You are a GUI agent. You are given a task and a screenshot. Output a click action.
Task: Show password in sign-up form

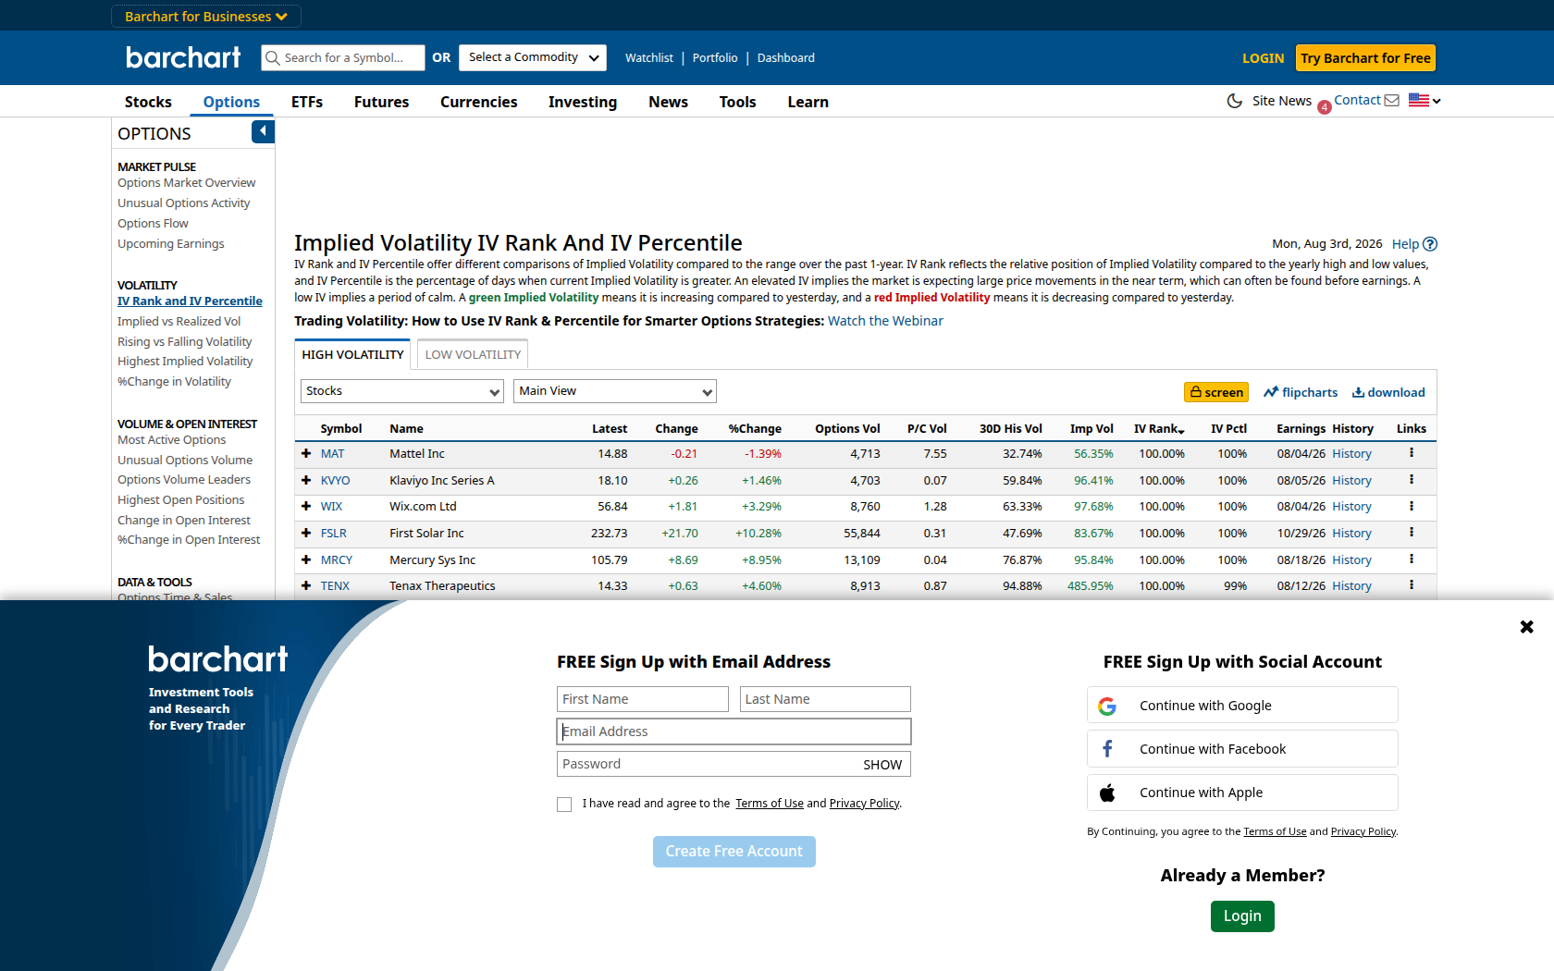(x=882, y=765)
